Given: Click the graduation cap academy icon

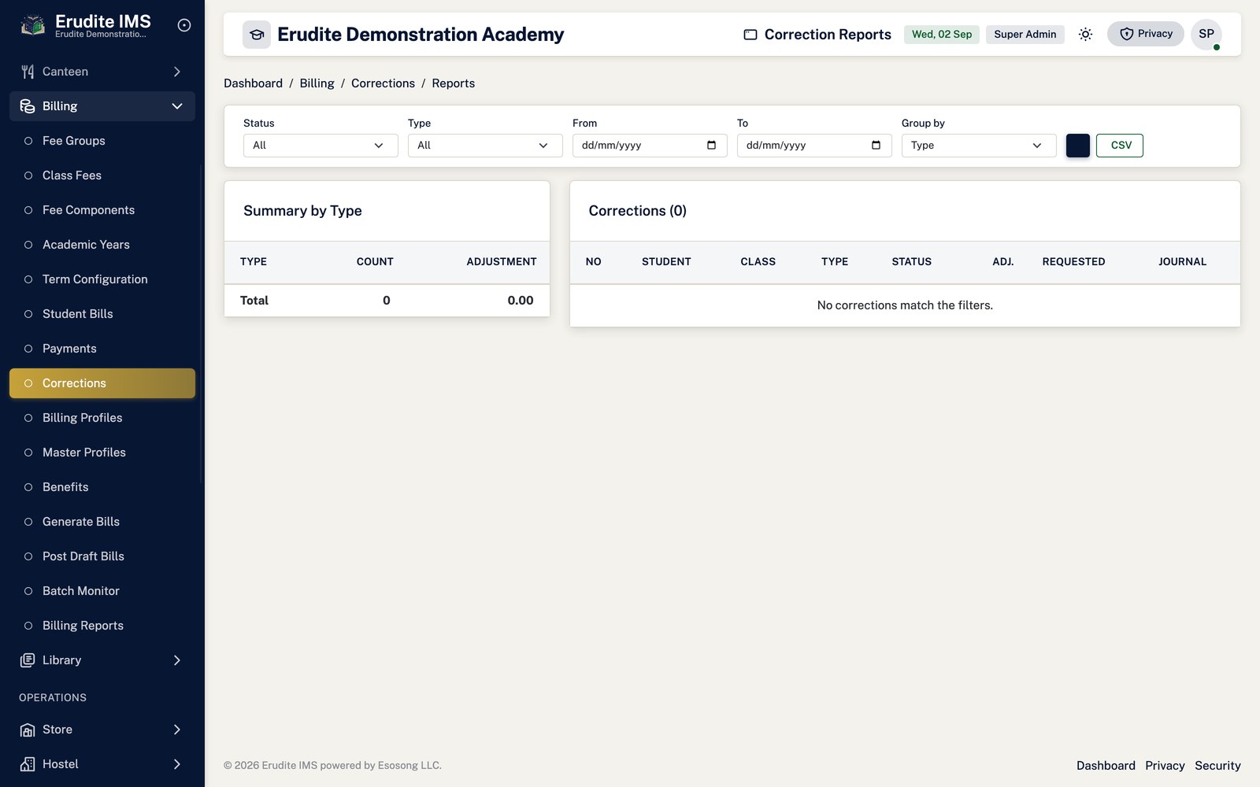Looking at the screenshot, I should [x=257, y=35].
